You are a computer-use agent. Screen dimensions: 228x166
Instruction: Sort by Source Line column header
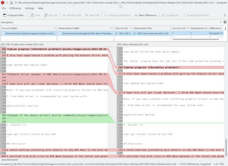point(180,28)
